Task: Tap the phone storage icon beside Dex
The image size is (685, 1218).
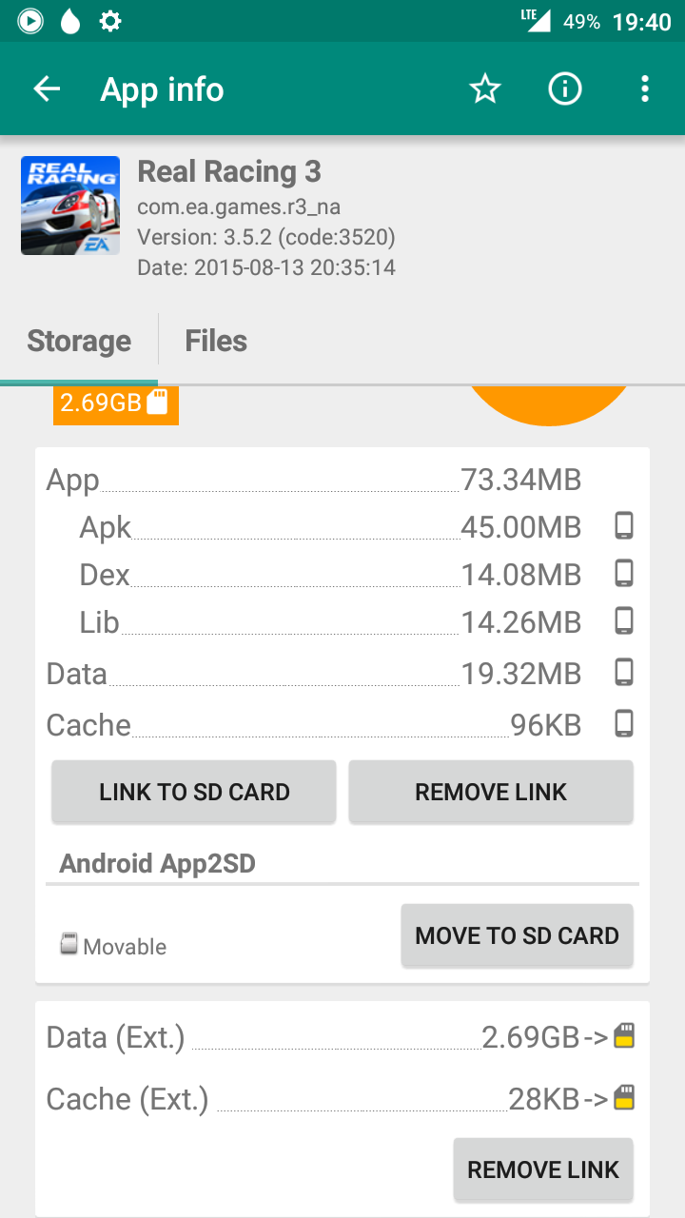Action: (x=624, y=574)
